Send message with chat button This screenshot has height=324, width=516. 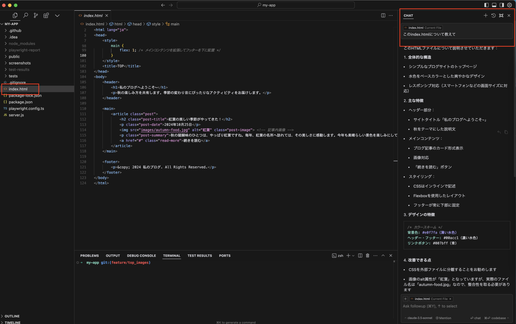(475, 318)
